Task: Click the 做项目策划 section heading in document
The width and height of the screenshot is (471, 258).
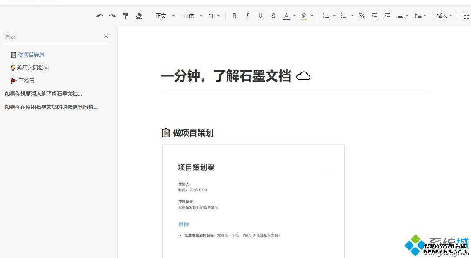Action: pos(193,133)
